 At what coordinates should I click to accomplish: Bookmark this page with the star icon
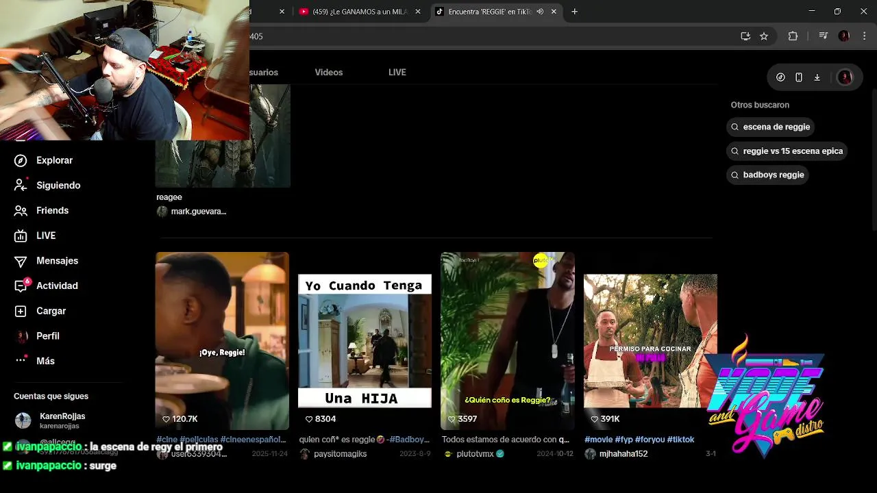(764, 36)
